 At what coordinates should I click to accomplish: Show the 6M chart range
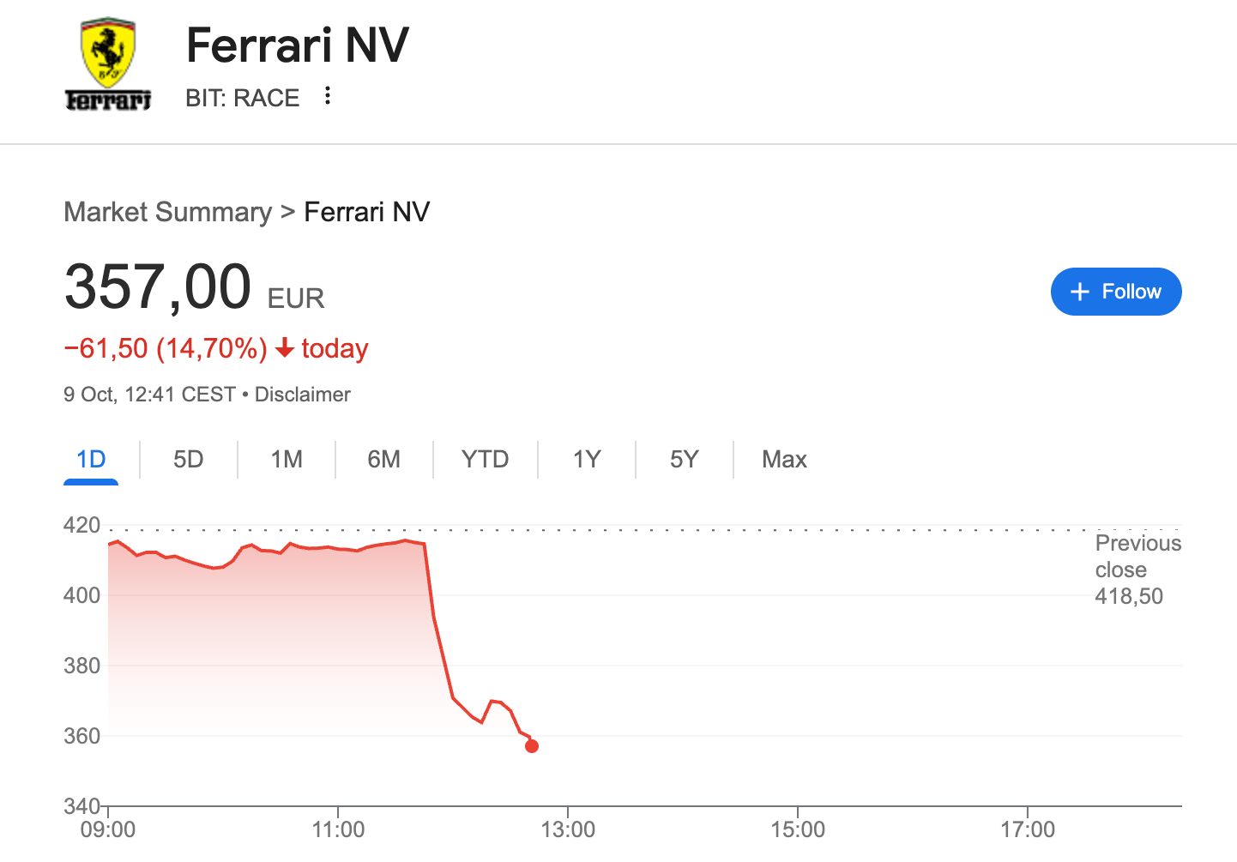383,460
